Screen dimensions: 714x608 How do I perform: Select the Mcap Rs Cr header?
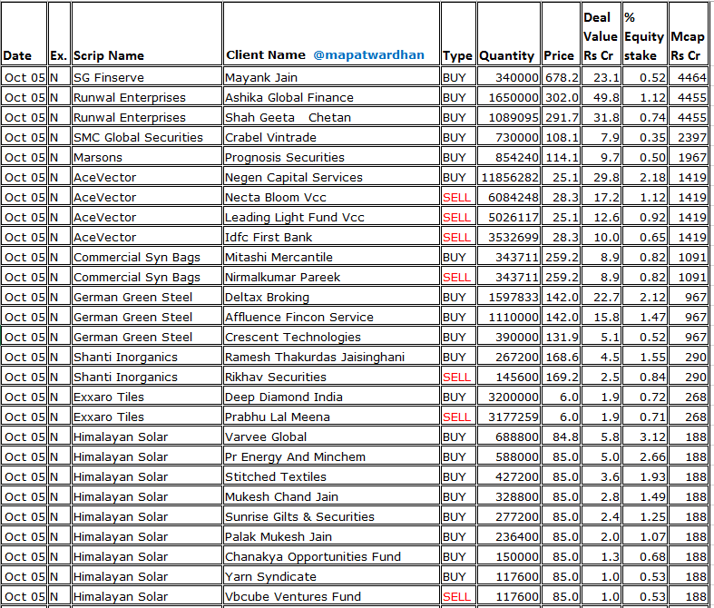coord(688,34)
